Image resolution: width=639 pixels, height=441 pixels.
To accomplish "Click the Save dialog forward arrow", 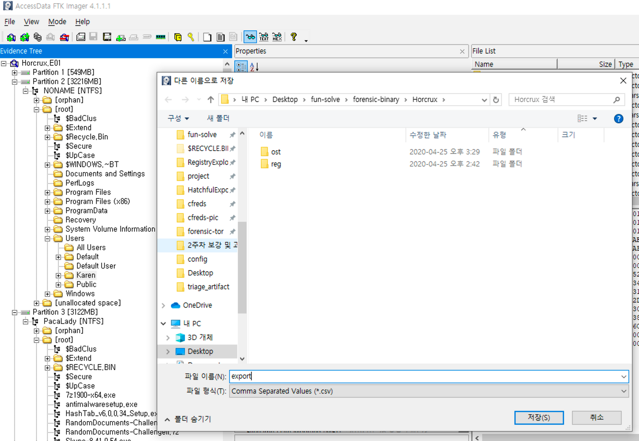I will click(x=185, y=100).
